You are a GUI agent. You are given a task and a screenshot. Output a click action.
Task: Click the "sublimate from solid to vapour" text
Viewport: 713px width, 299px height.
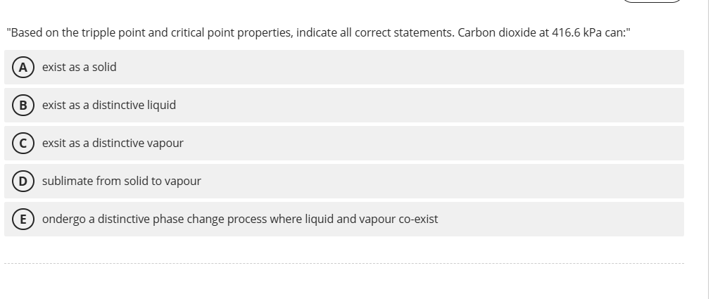122,182
